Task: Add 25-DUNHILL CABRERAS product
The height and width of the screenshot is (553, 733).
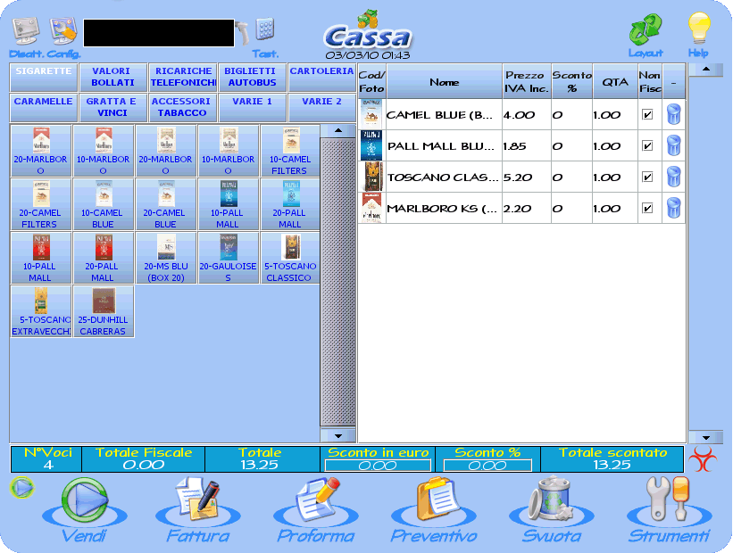Action: click(x=104, y=312)
